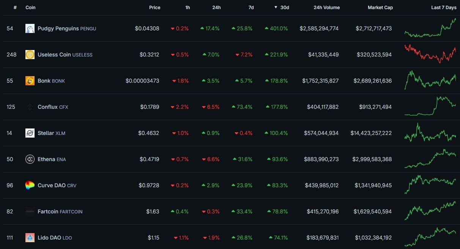460x249 pixels.
Task: Click the Curve DAO rainbow logo
Action: [x=30, y=185]
